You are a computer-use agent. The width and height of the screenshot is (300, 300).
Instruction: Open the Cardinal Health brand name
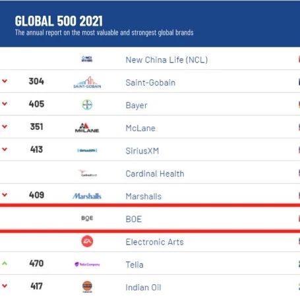155,173
